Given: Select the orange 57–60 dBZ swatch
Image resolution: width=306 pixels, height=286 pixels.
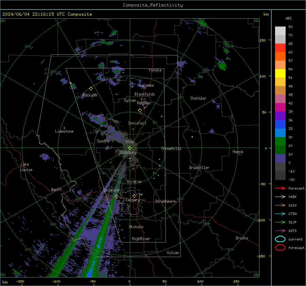Looking at the screenshot, I should pyautogui.click(x=280, y=56).
